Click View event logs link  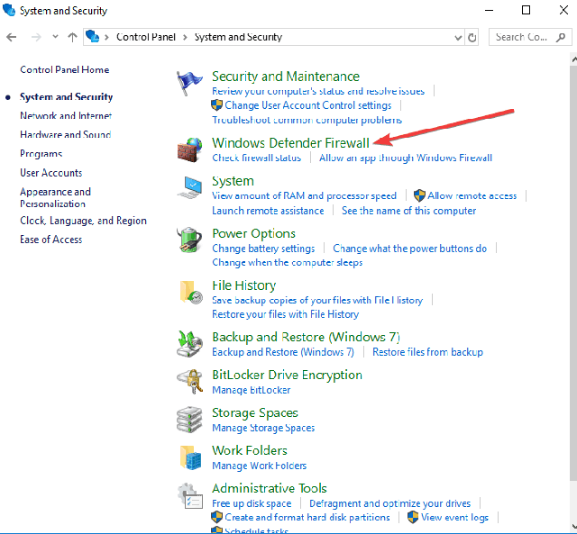(x=454, y=518)
